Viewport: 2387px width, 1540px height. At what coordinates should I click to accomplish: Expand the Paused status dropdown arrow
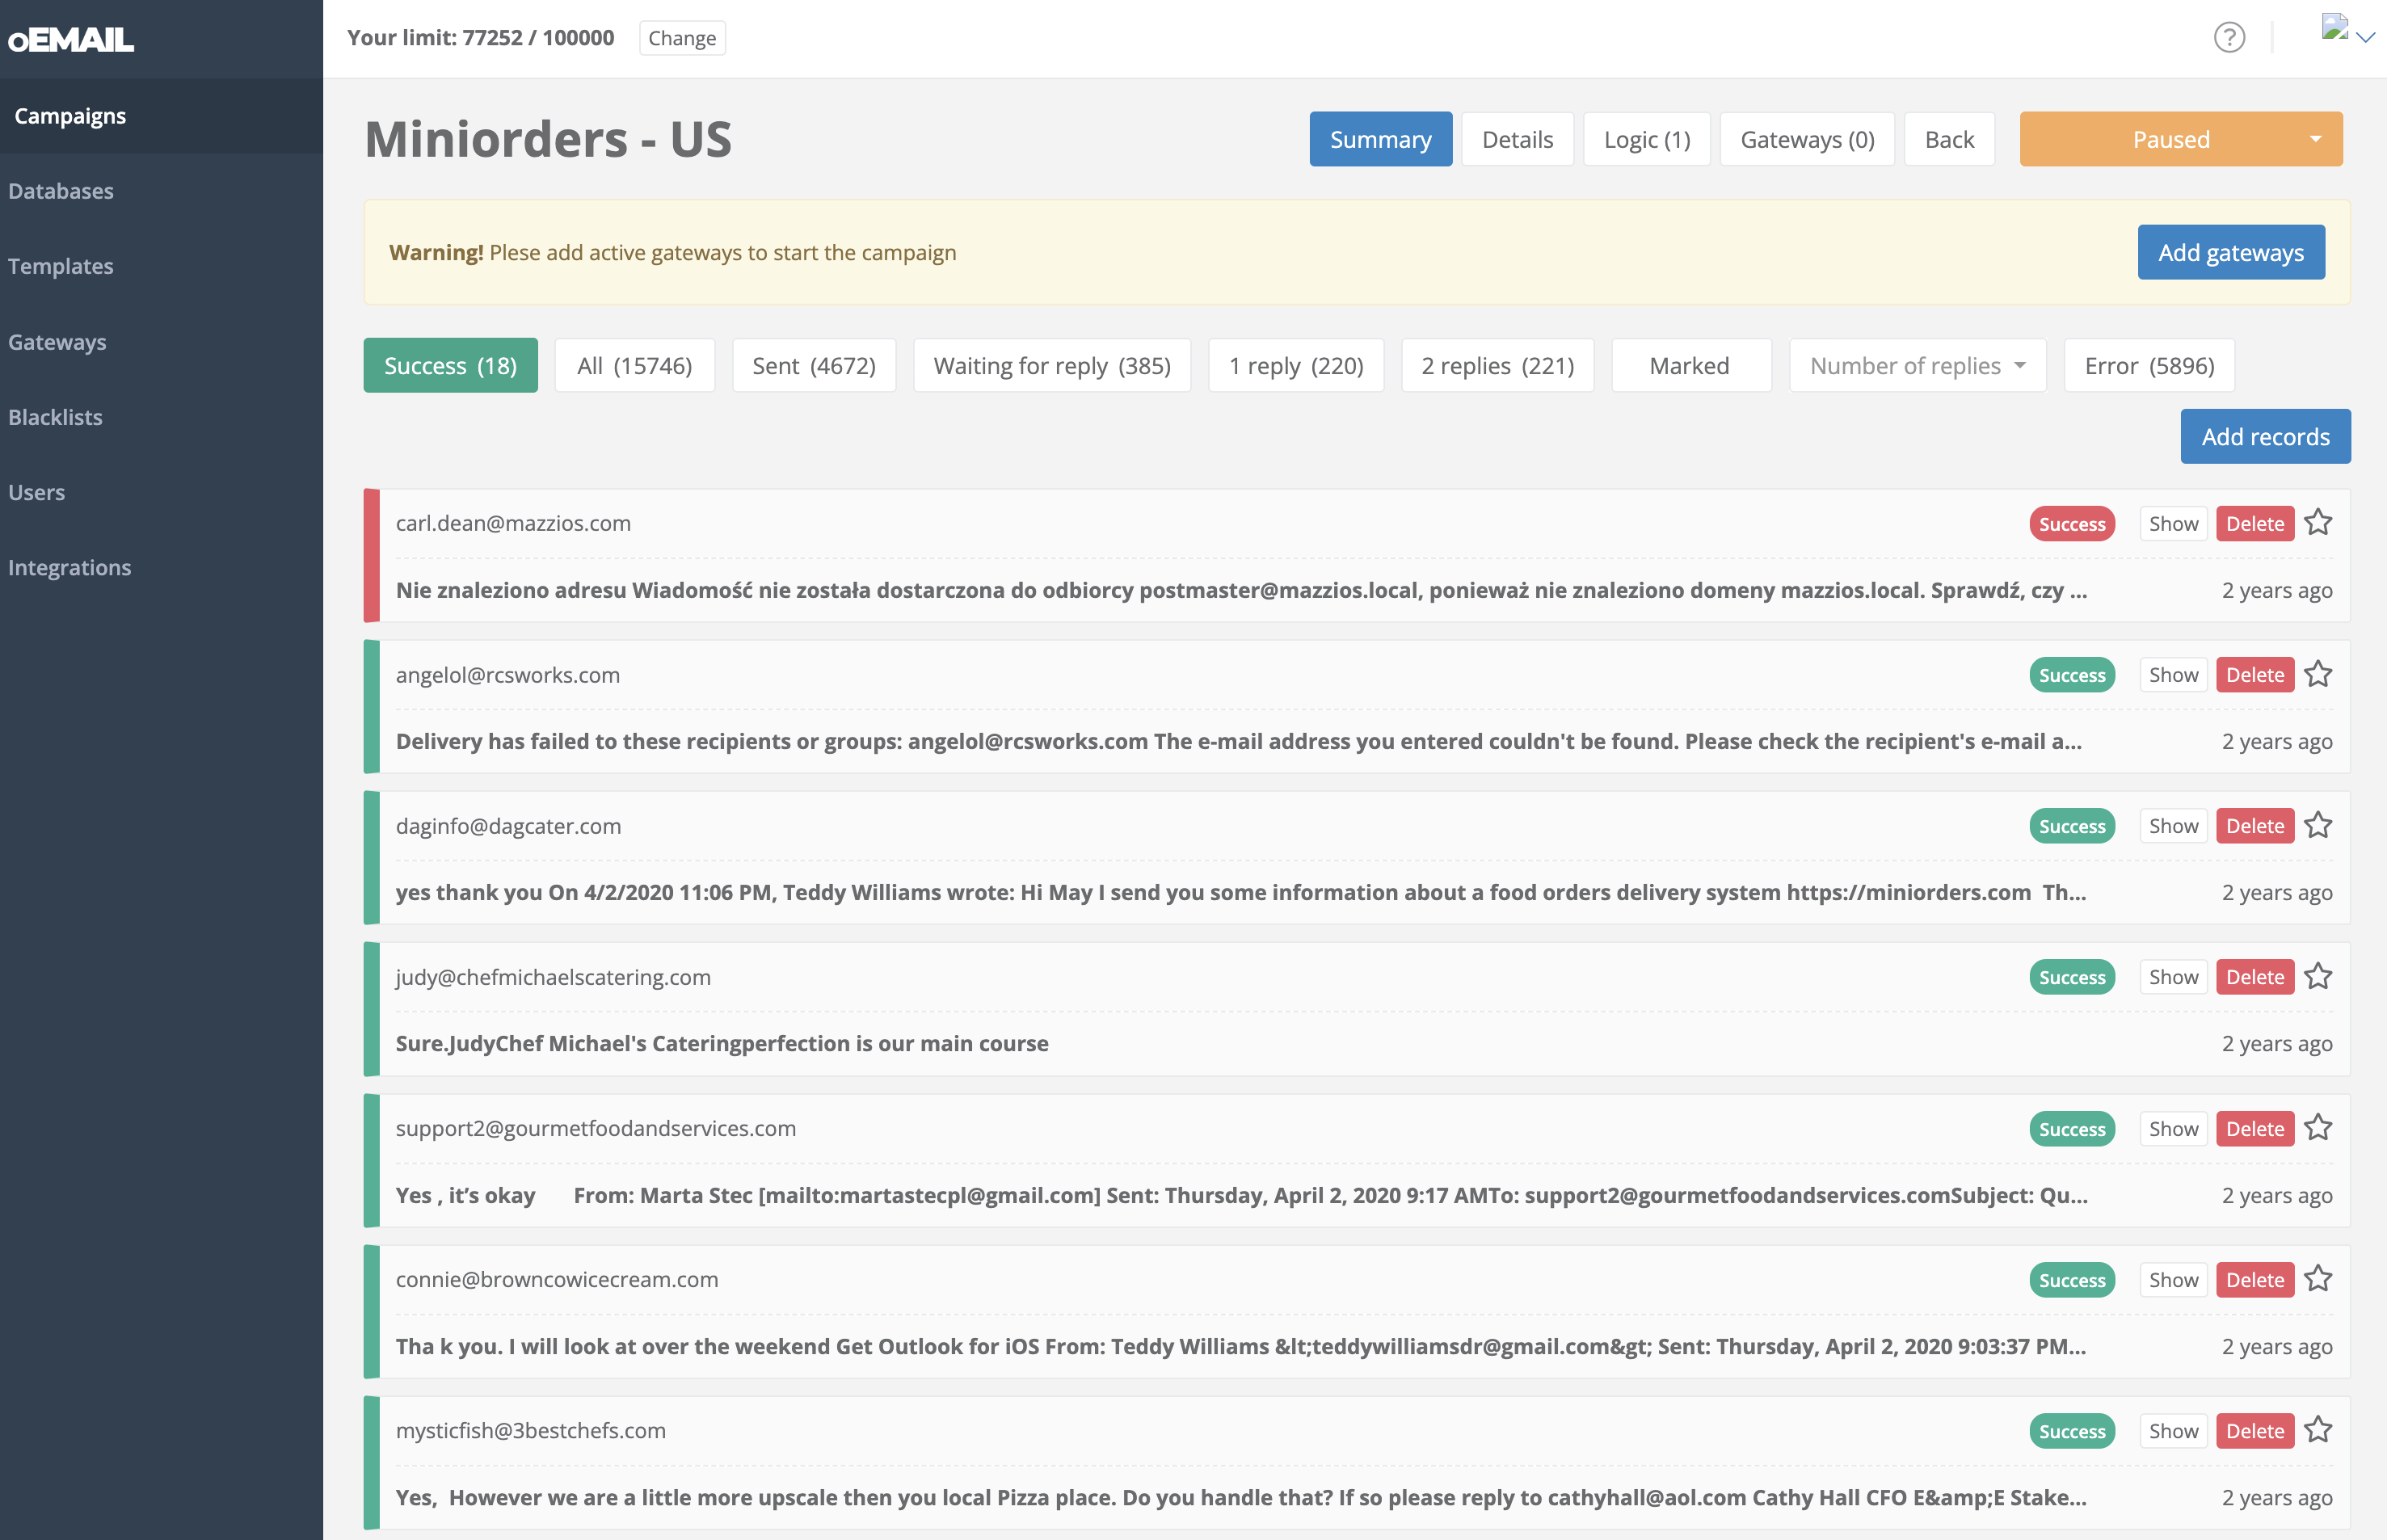tap(2315, 139)
